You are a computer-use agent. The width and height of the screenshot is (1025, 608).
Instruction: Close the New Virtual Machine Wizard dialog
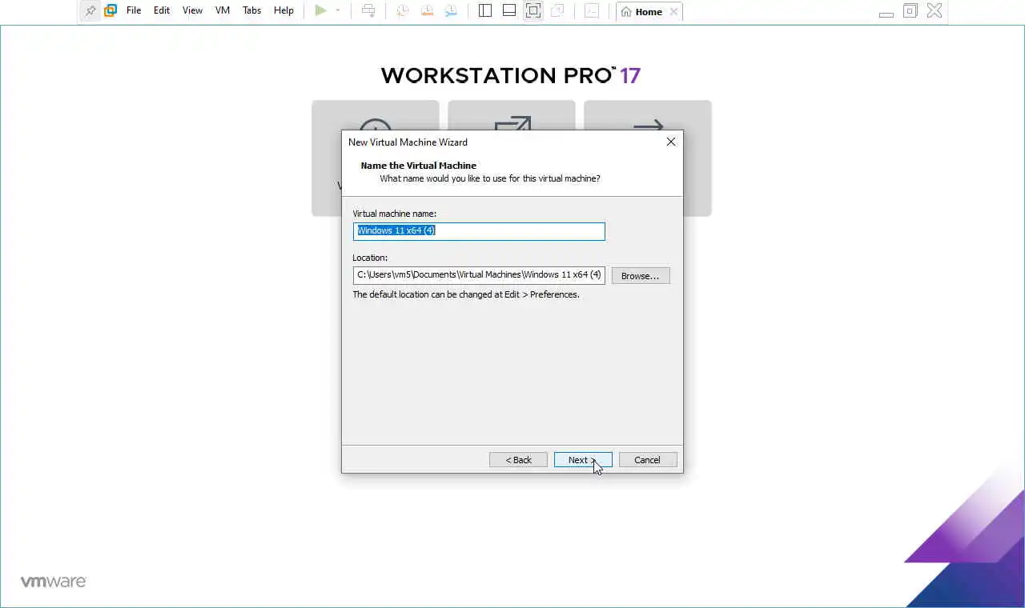pyautogui.click(x=671, y=142)
